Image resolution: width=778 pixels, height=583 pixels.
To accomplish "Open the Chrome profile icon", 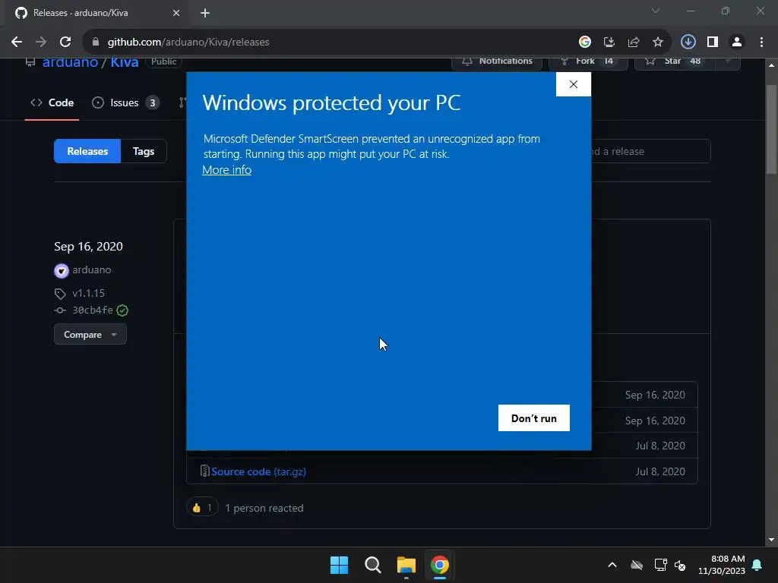I will 737,43.
